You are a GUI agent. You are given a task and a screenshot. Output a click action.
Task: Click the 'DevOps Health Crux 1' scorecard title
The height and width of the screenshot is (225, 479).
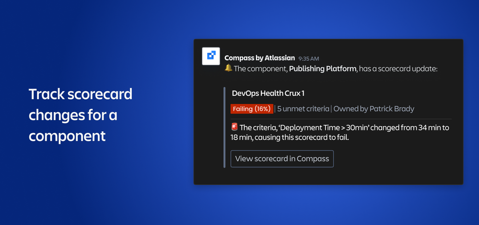pos(268,93)
